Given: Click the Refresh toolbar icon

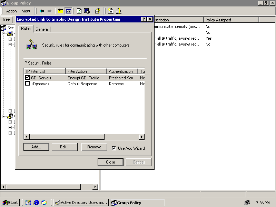Looking at the screenshot, I should [79, 11].
